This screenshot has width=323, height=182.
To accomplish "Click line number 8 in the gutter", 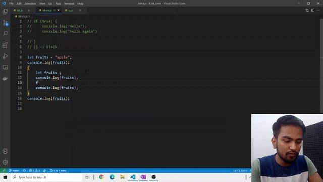I will tap(21, 57).
